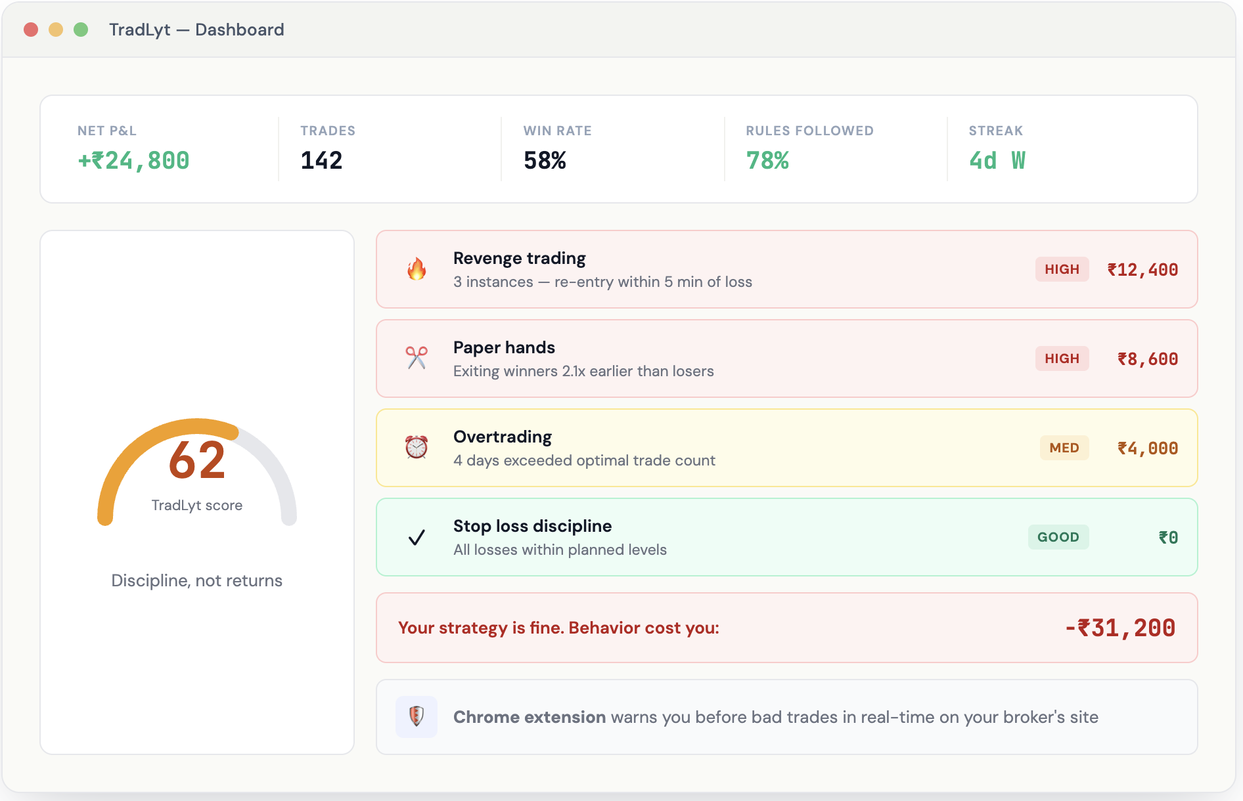Click the HIGH badge on Paper hands
1243x801 pixels.
(x=1062, y=358)
